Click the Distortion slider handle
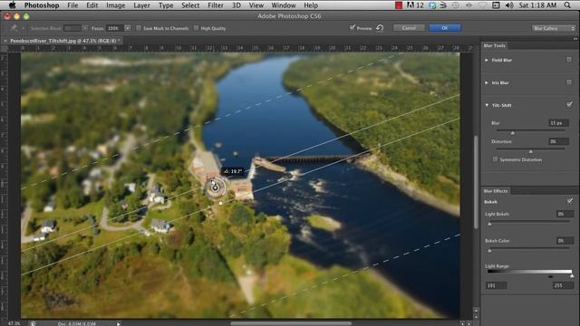The width and height of the screenshot is (580, 326). point(531,151)
